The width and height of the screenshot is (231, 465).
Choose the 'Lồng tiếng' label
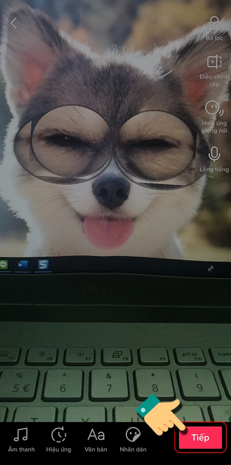(214, 169)
